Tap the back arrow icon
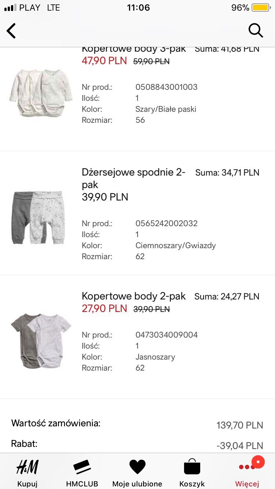The image size is (275, 489). point(12,31)
